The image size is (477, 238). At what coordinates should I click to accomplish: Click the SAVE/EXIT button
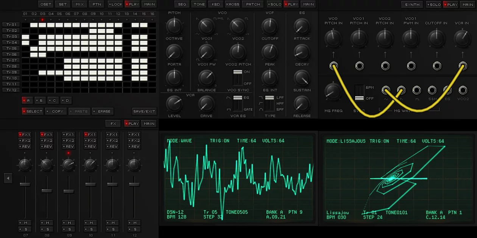click(144, 111)
